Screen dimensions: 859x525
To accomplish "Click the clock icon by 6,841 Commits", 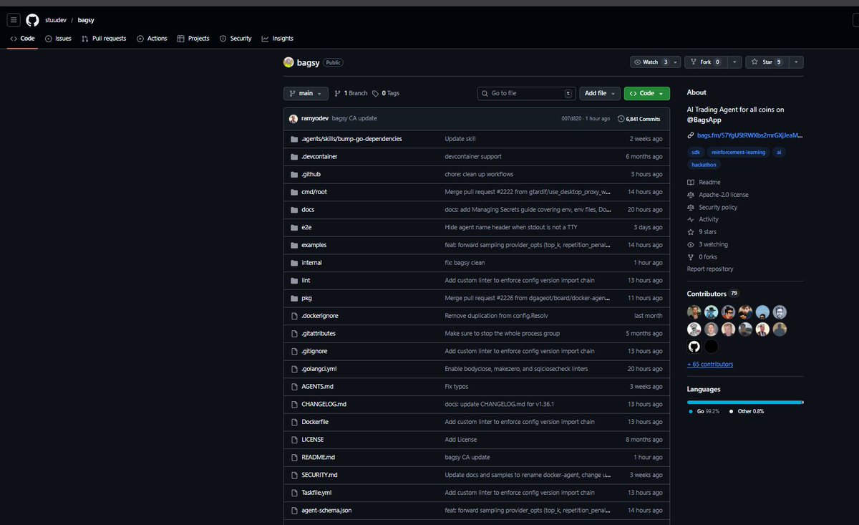I will click(621, 119).
